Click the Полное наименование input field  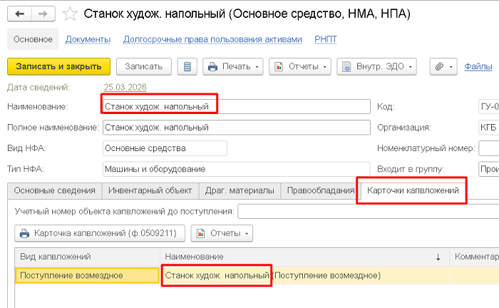pos(236,128)
